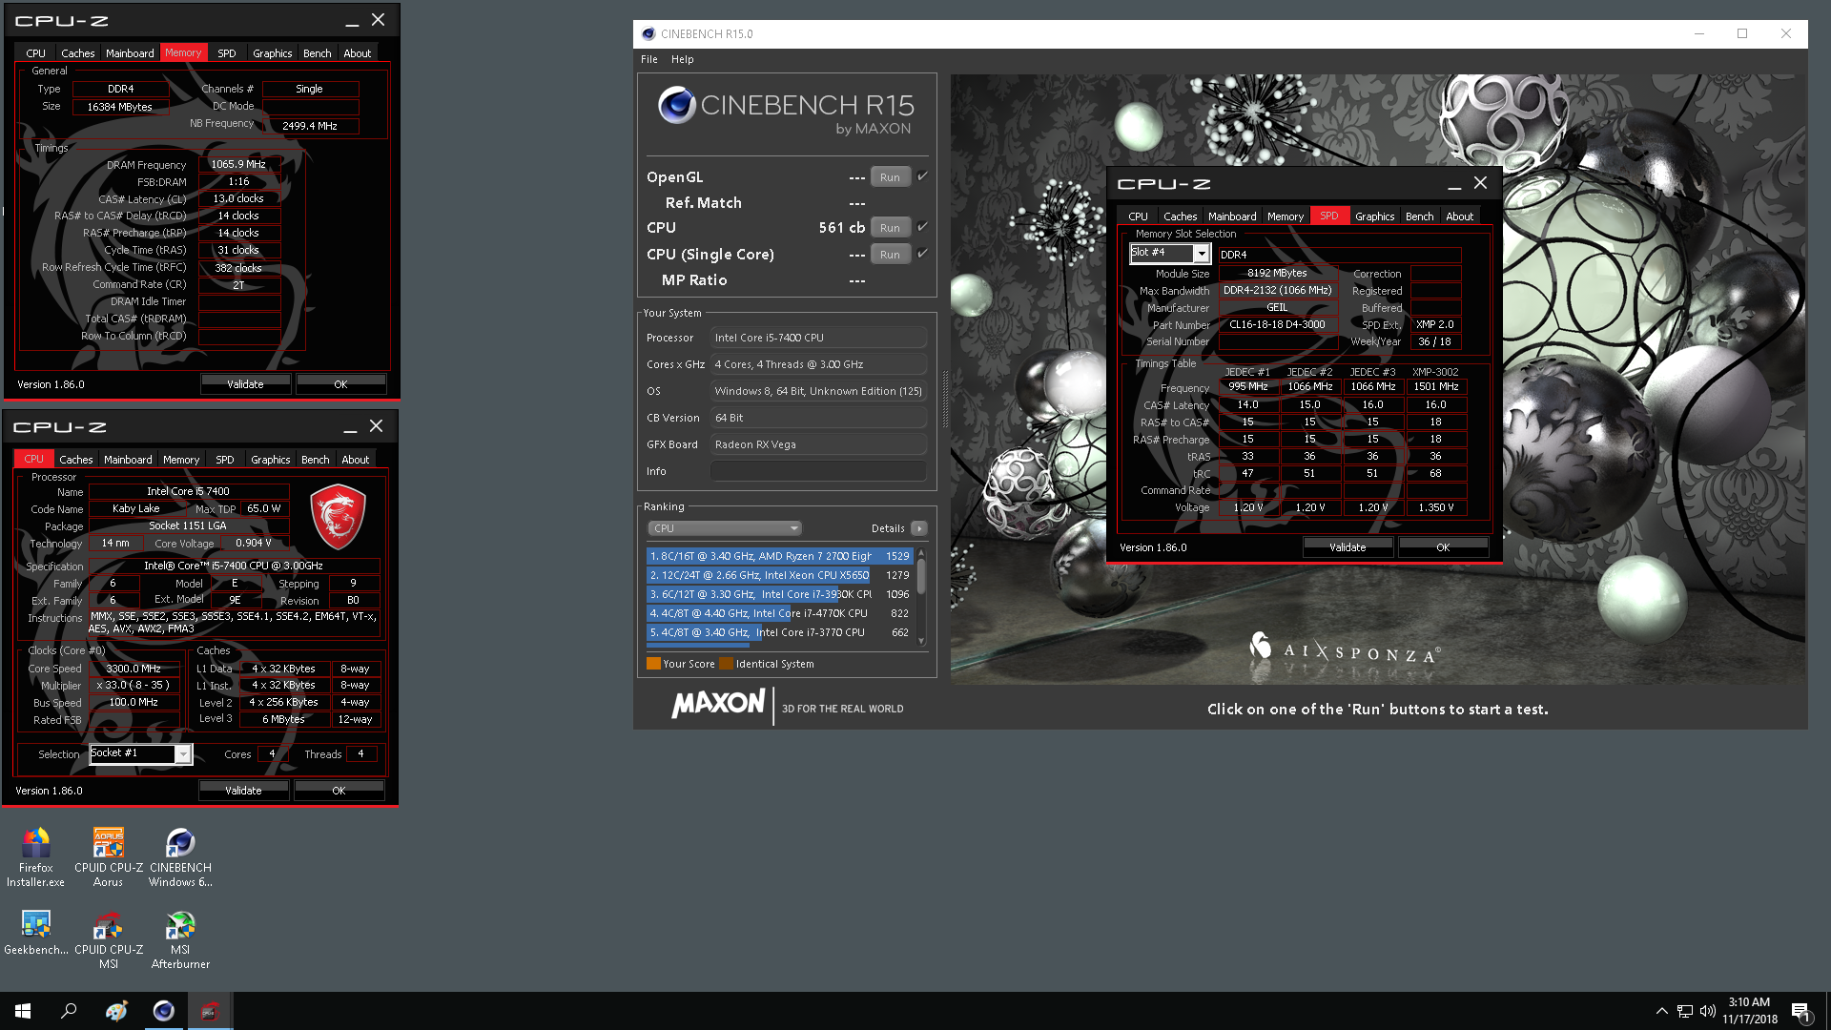Click the Cinebench title bar logo icon
Image resolution: width=1831 pixels, height=1030 pixels.
(648, 33)
